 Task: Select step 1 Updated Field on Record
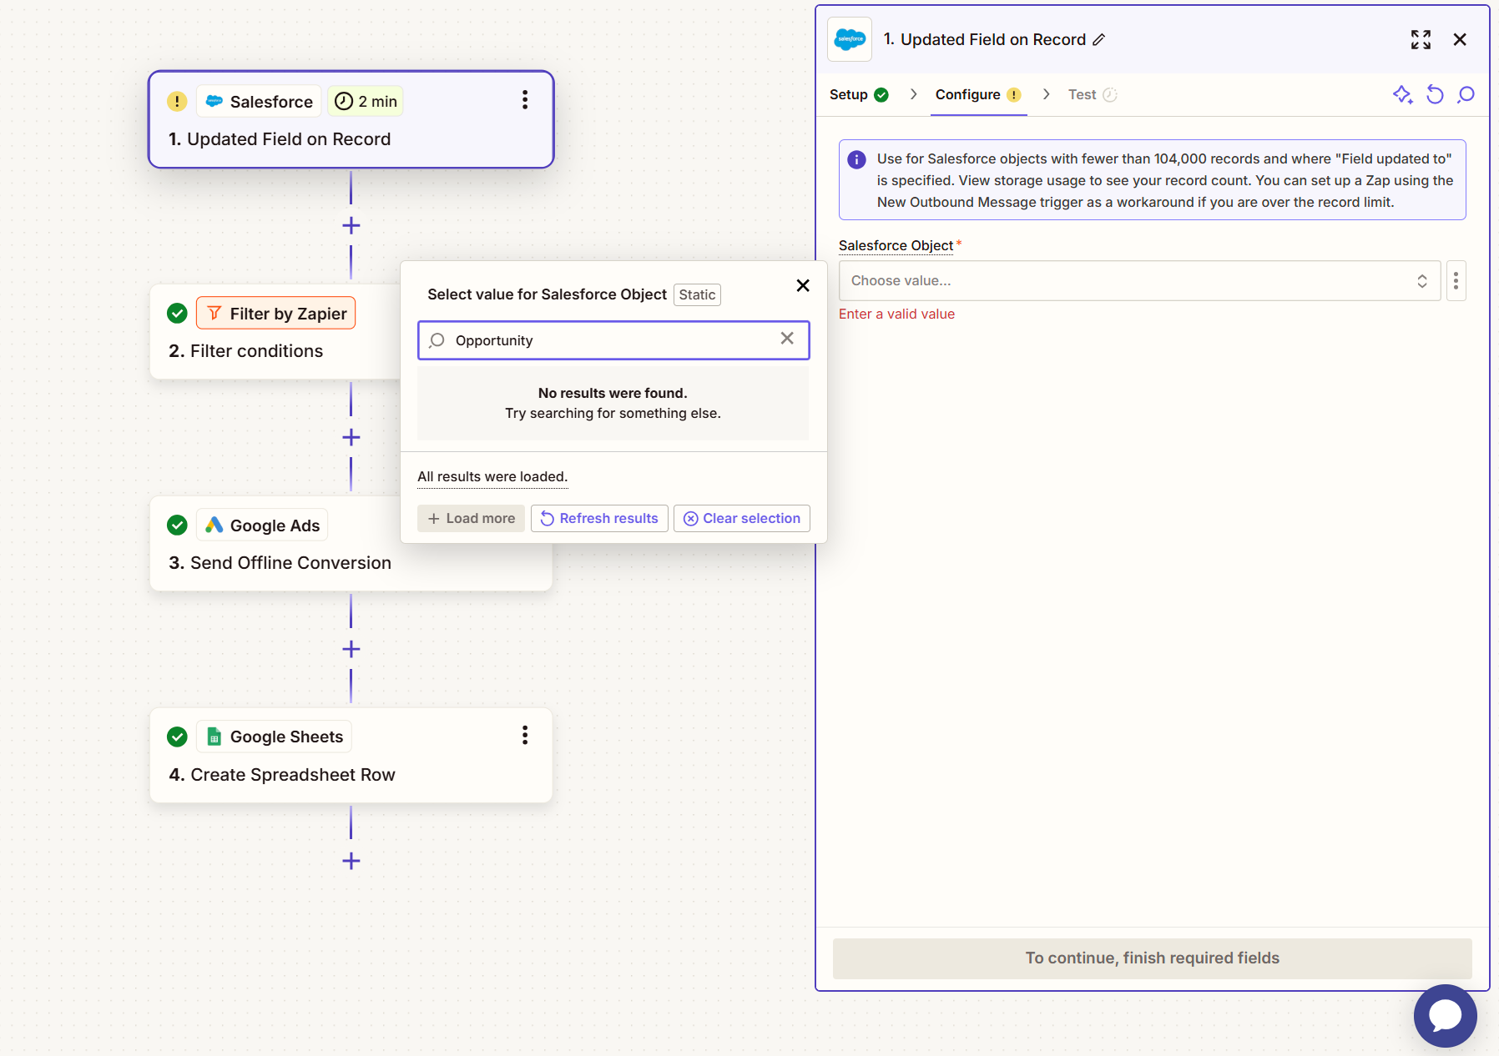(x=351, y=119)
